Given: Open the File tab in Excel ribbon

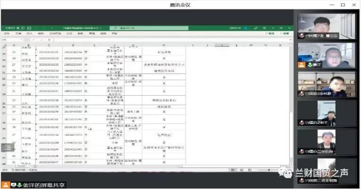Looking at the screenshot, I should (x=7, y=34).
